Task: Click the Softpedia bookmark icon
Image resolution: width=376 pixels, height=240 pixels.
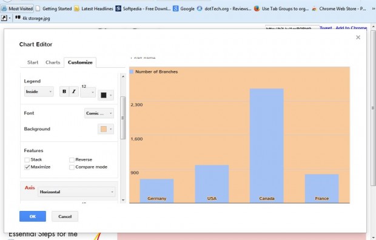Action: [118, 8]
